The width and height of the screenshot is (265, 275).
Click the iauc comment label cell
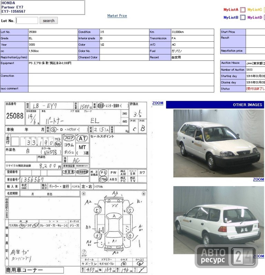point(14,89)
